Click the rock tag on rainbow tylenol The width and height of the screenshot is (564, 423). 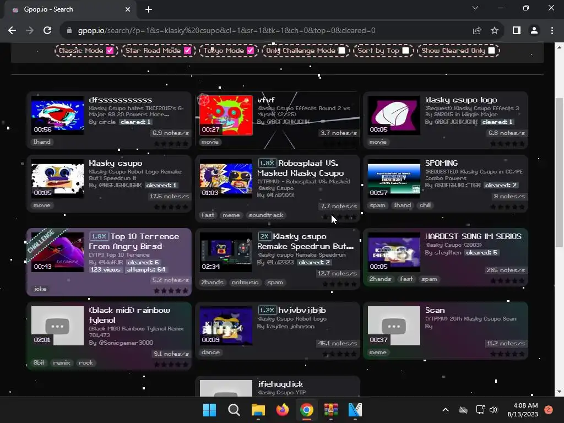tap(85, 362)
